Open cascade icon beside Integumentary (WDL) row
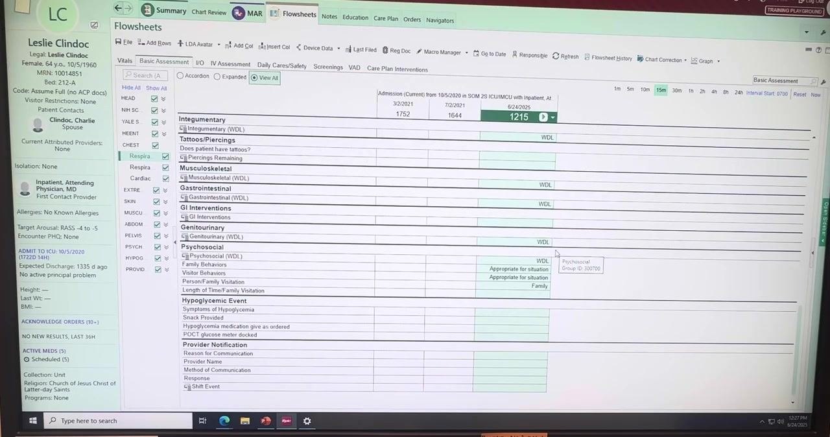Image resolution: width=830 pixels, height=437 pixels. click(184, 129)
